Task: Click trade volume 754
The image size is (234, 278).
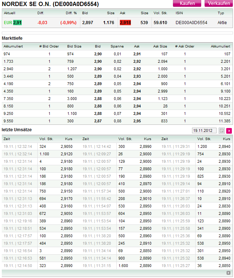Action: click(201, 154)
